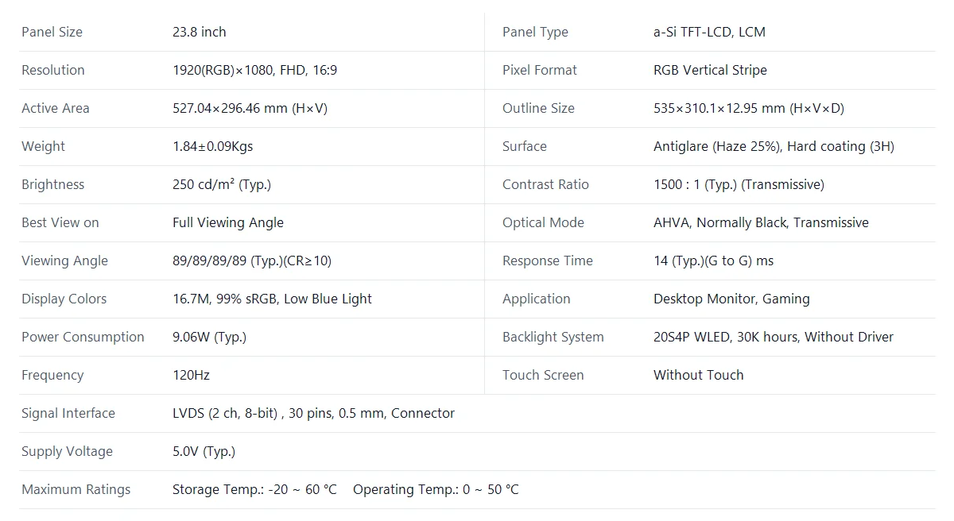This screenshot has width=954, height=521.
Task: Click the "527.04×296.46 mm (H×V)" value
Action: coord(250,108)
